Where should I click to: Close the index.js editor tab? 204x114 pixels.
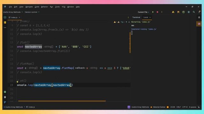coord(19,17)
